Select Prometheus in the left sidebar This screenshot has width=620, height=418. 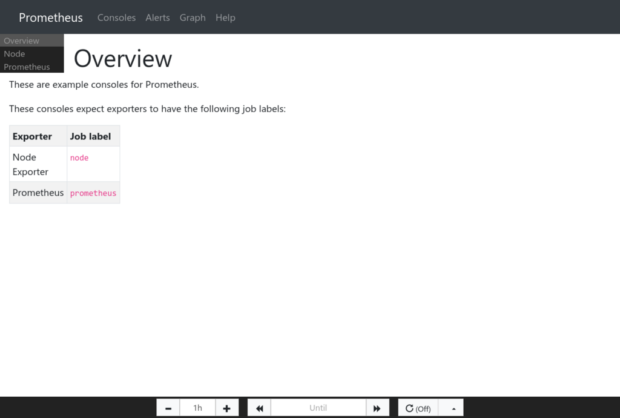pyautogui.click(x=31, y=67)
